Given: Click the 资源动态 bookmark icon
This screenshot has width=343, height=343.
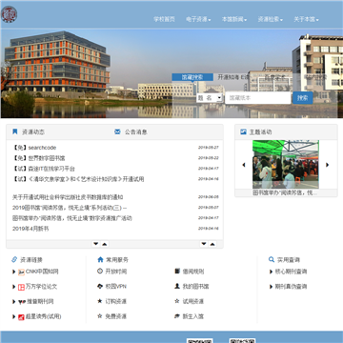Looking at the screenshot, I should pyautogui.click(x=15, y=131).
